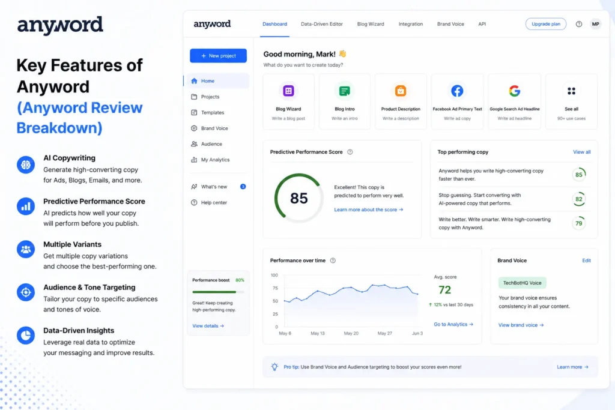Click the My Analytics chart icon
Viewport: 615px width, 410px height.
coord(194,160)
